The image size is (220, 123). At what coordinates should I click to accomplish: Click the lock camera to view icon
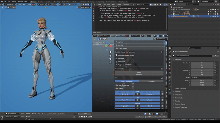pyautogui.click(x=111, y=63)
